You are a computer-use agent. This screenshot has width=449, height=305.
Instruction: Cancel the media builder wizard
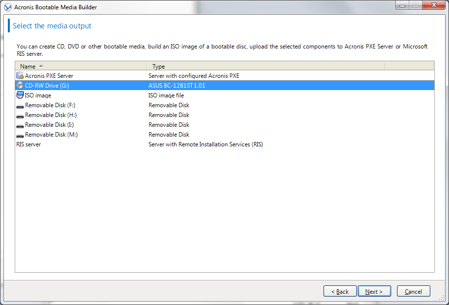pos(414,291)
